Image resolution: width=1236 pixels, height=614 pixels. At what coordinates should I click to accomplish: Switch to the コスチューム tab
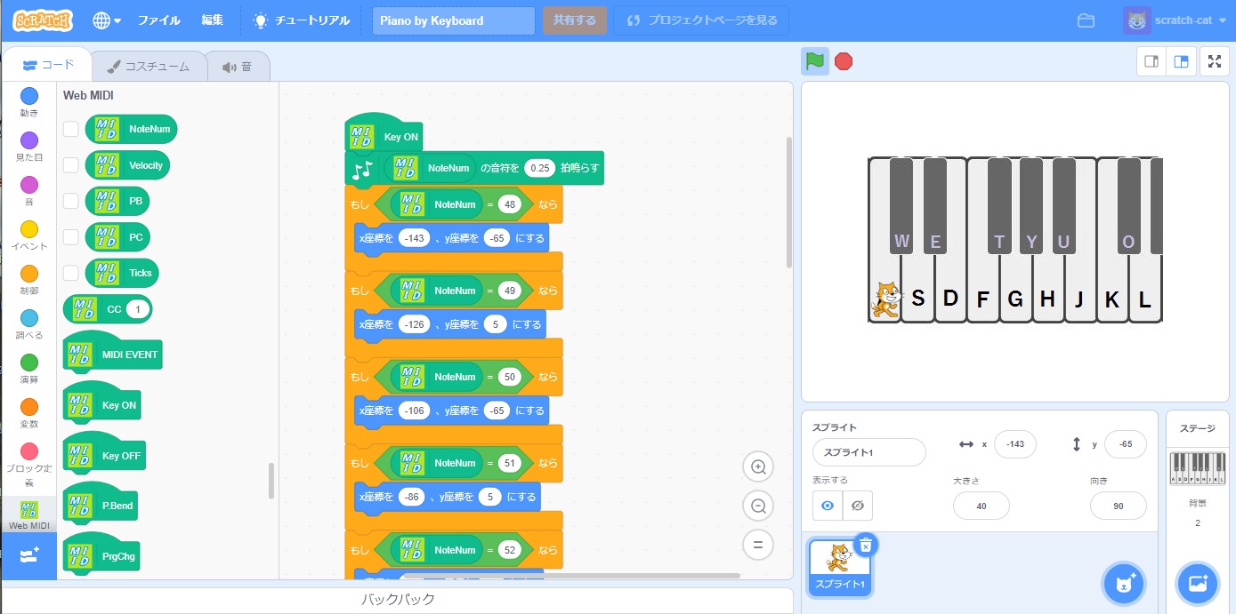point(149,67)
